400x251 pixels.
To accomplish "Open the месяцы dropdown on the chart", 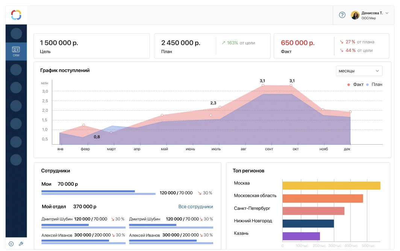I will 358,71.
